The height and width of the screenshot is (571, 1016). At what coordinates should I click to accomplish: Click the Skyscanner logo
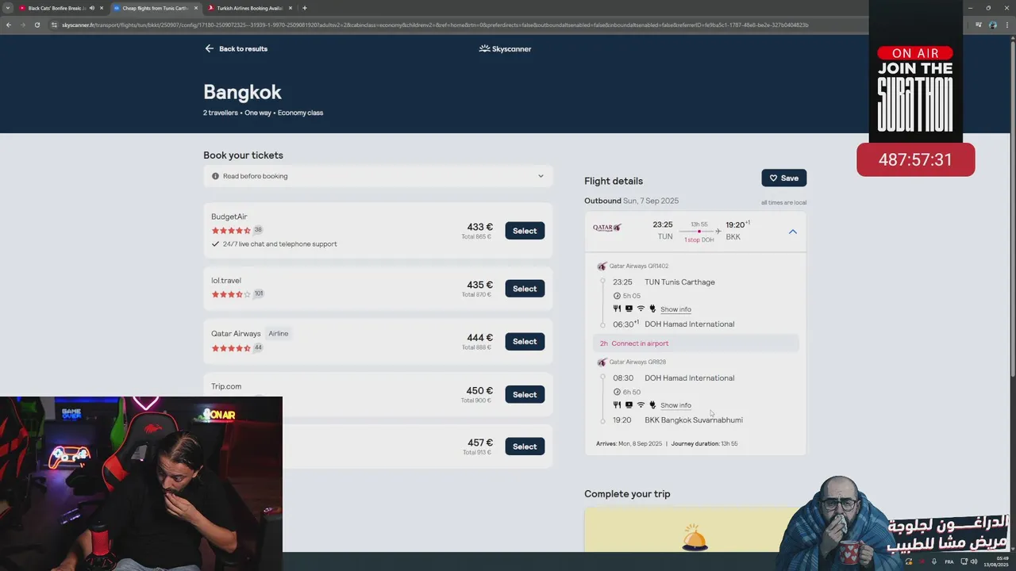click(505, 48)
